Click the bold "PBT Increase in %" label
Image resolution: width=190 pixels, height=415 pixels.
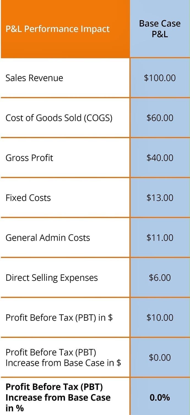pyautogui.click(x=58, y=397)
